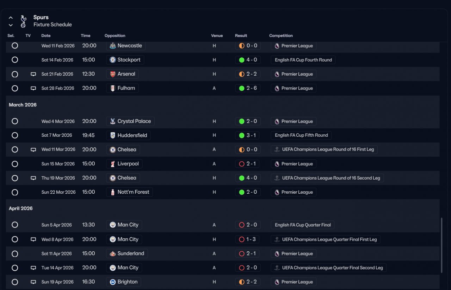Click the TV icon on the Brighton fixture row
The width and height of the screenshot is (451, 290).
coord(33,282)
